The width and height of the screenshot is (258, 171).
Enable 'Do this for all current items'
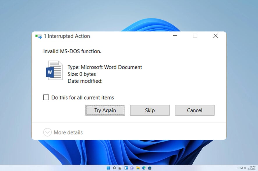(46, 97)
